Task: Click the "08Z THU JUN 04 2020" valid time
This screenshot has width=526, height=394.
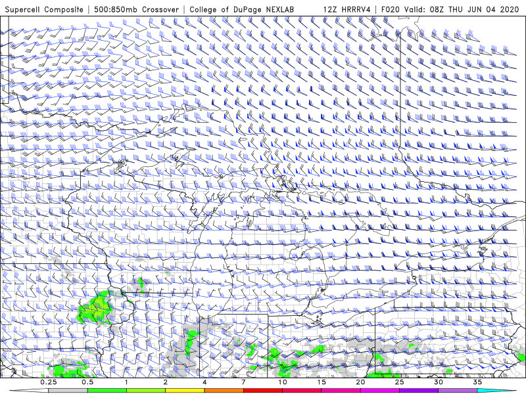Action: (474, 9)
